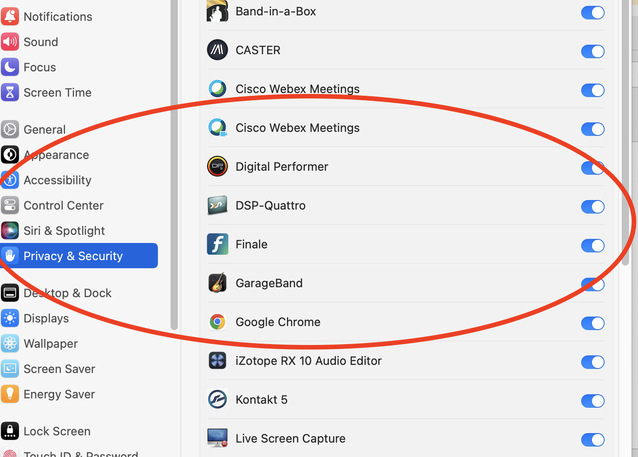Toggle GarageBand permission switch
Viewport: 638px width, 457px height.
tap(593, 284)
